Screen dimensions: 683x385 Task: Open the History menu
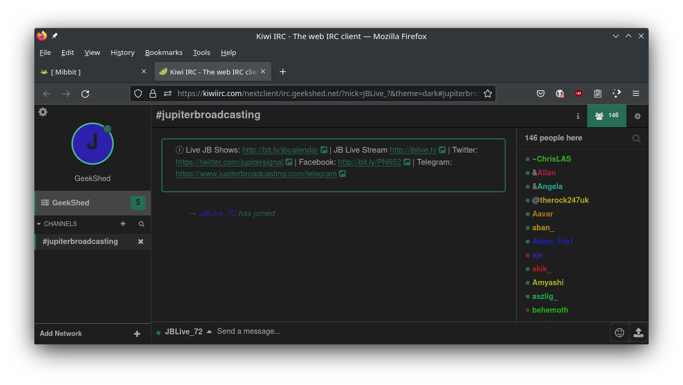(123, 52)
